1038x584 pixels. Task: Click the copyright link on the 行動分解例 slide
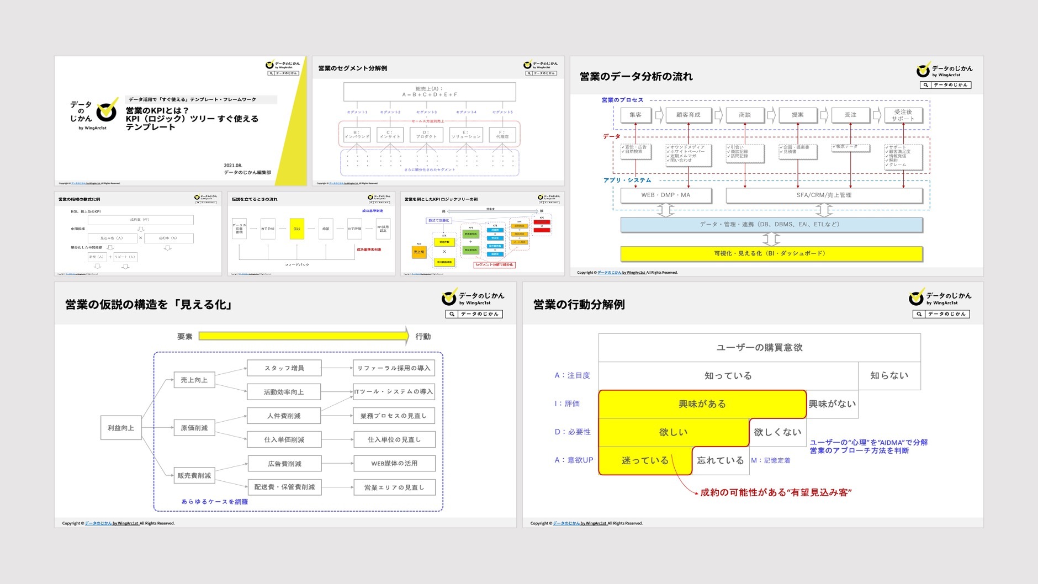(580, 523)
